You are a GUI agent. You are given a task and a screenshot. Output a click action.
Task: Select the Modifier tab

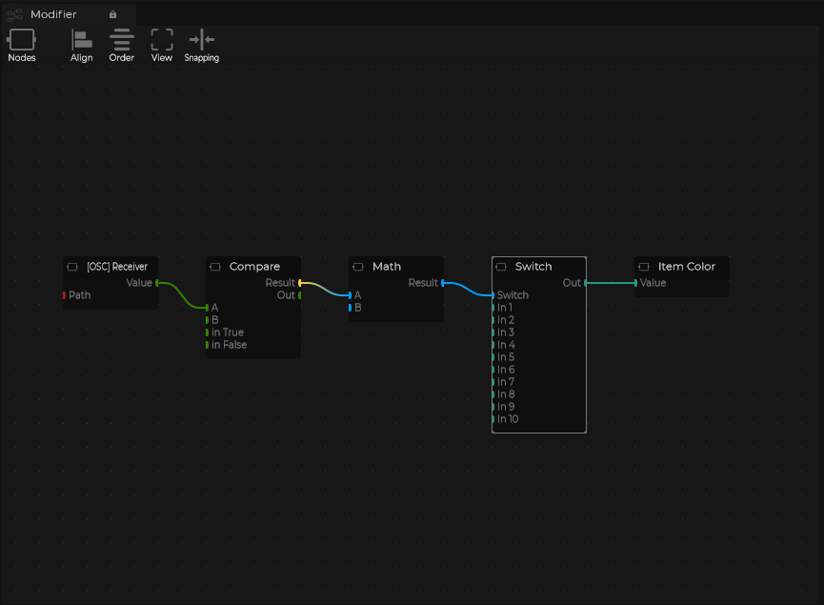[x=53, y=14]
